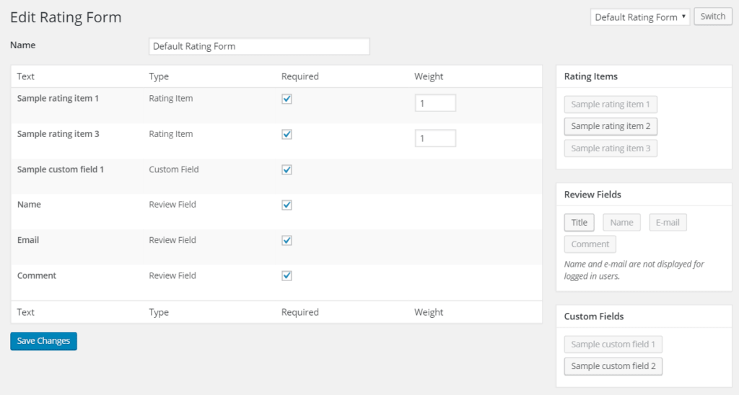The image size is (739, 395).
Task: Click the Sample rating item 1 button
Action: tap(611, 105)
